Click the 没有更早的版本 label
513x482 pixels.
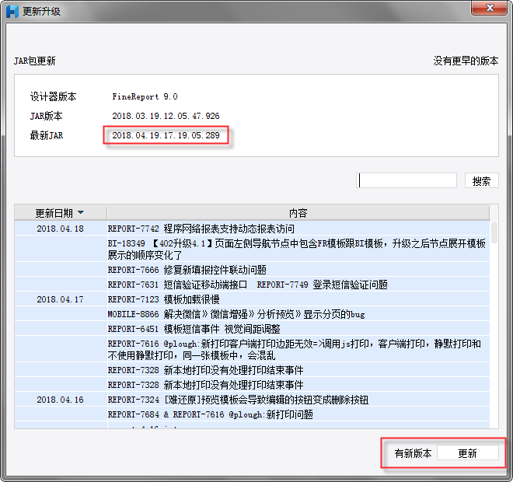tap(466, 61)
